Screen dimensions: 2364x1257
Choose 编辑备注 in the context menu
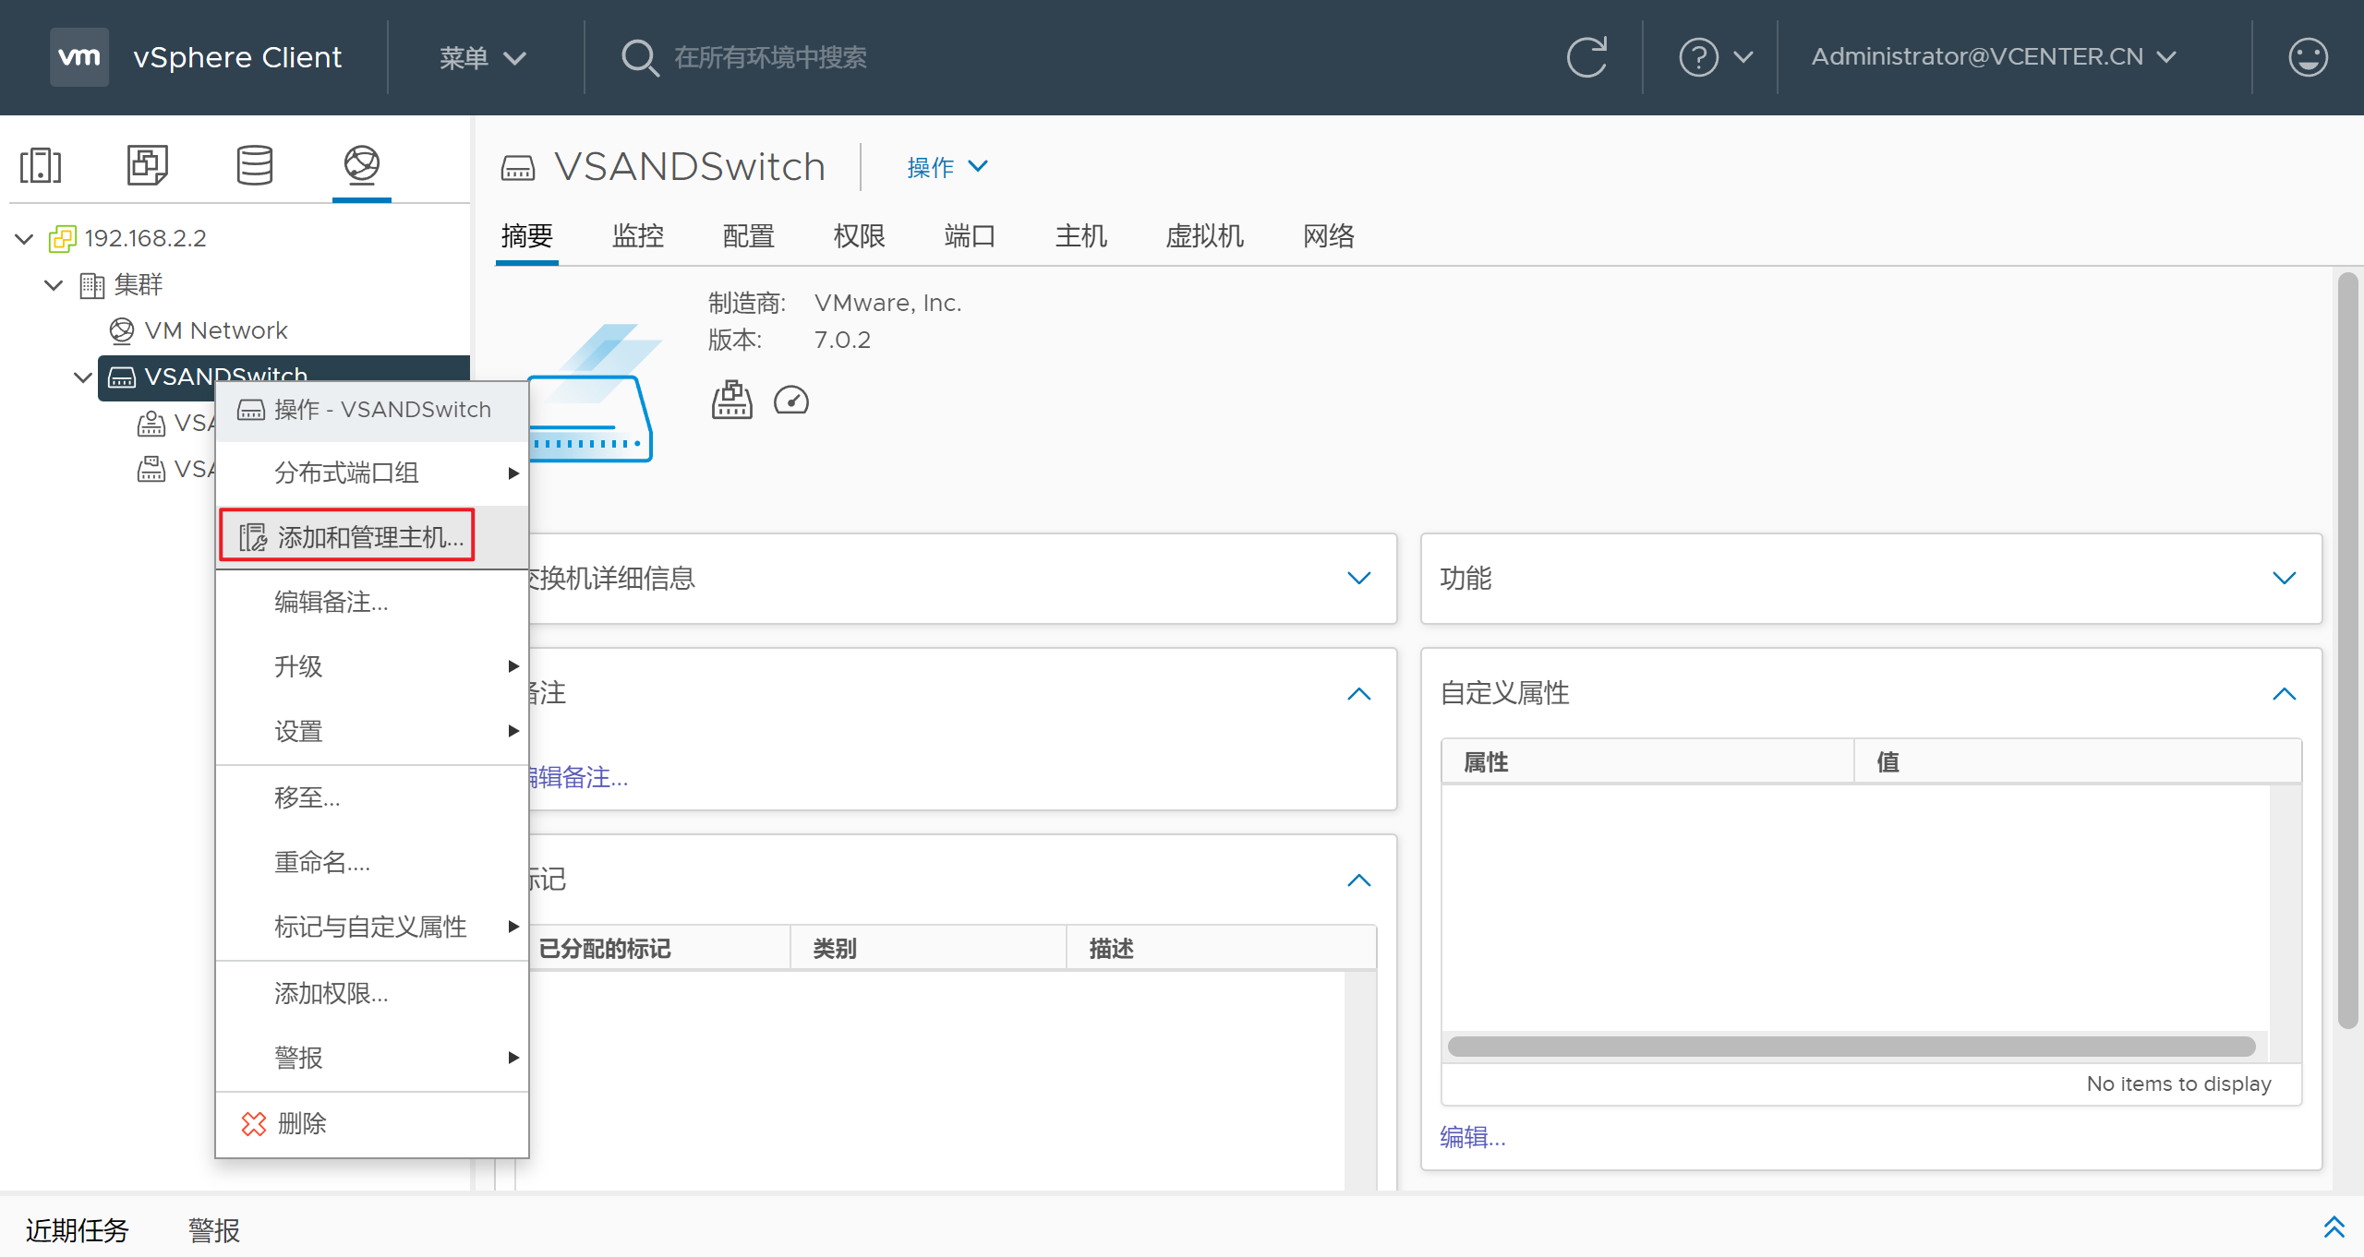click(372, 602)
